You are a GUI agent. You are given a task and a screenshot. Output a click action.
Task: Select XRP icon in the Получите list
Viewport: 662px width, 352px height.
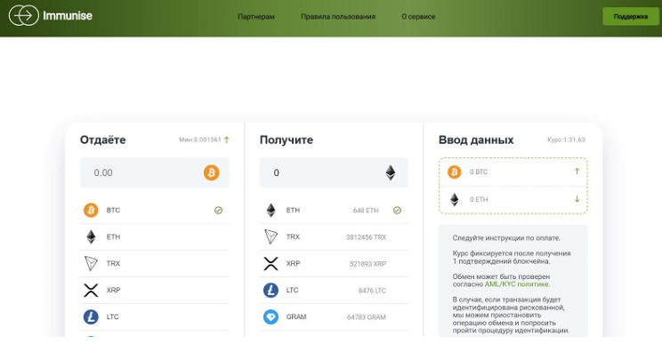270,263
